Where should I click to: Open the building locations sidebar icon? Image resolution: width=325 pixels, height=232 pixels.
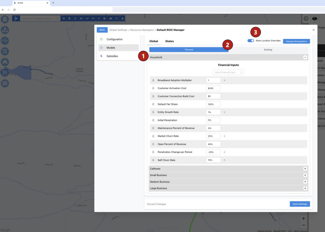[x=5, y=19]
